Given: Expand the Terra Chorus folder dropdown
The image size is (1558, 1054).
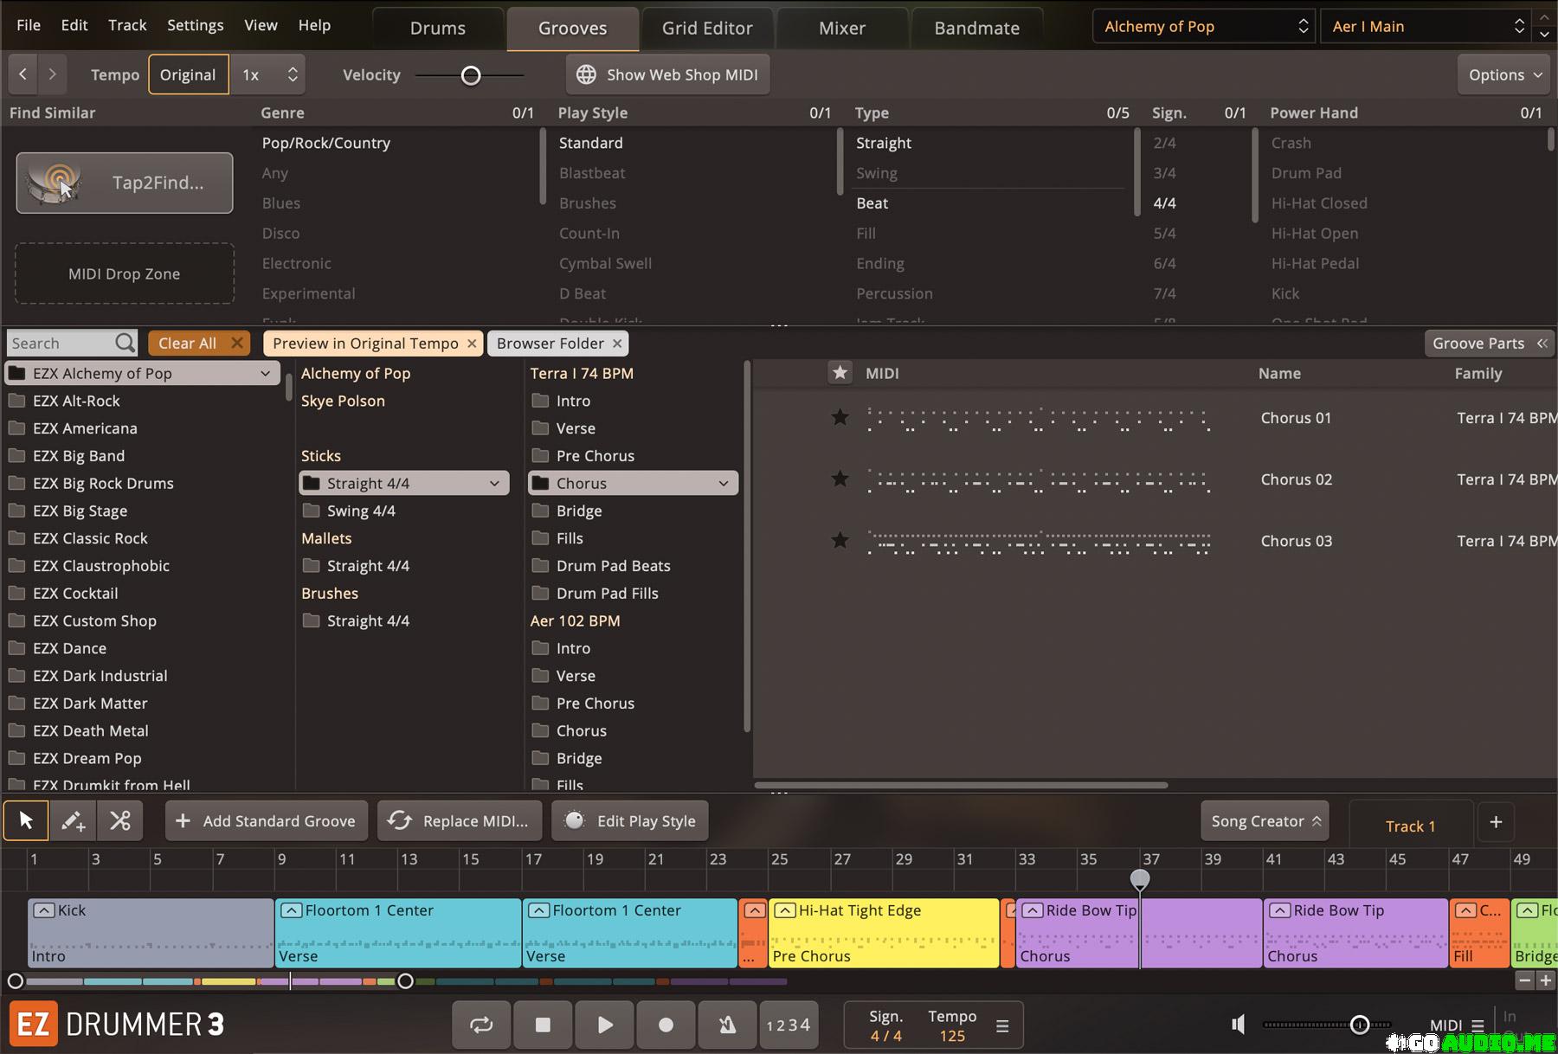Looking at the screenshot, I should [724, 483].
